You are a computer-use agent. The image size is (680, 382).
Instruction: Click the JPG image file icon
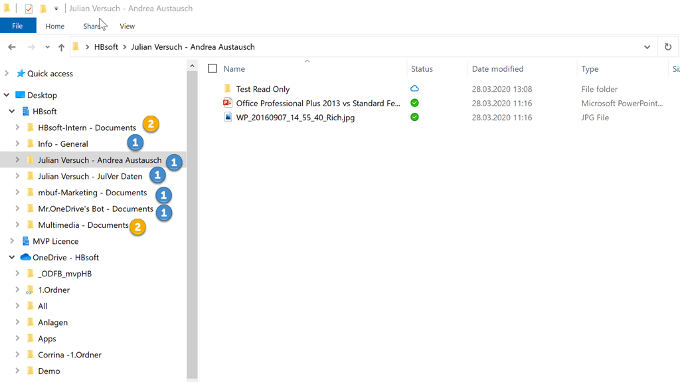point(228,118)
